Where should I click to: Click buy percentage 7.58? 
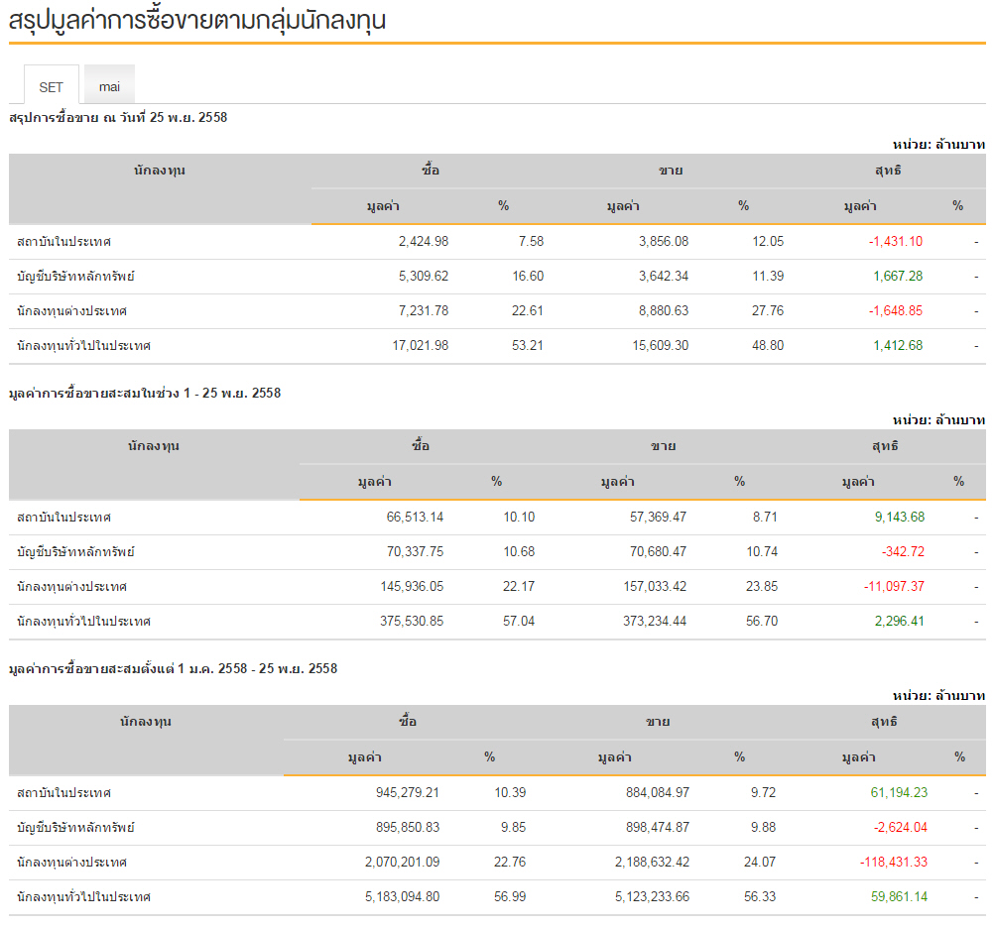click(531, 242)
